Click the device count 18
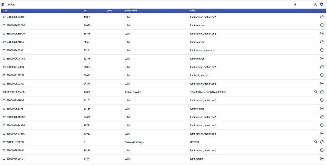 tap(295, 5)
